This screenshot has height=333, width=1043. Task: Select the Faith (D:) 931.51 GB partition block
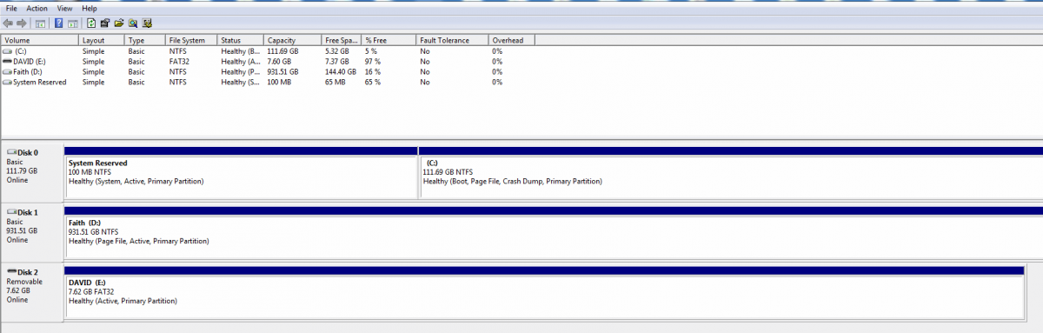point(554,232)
